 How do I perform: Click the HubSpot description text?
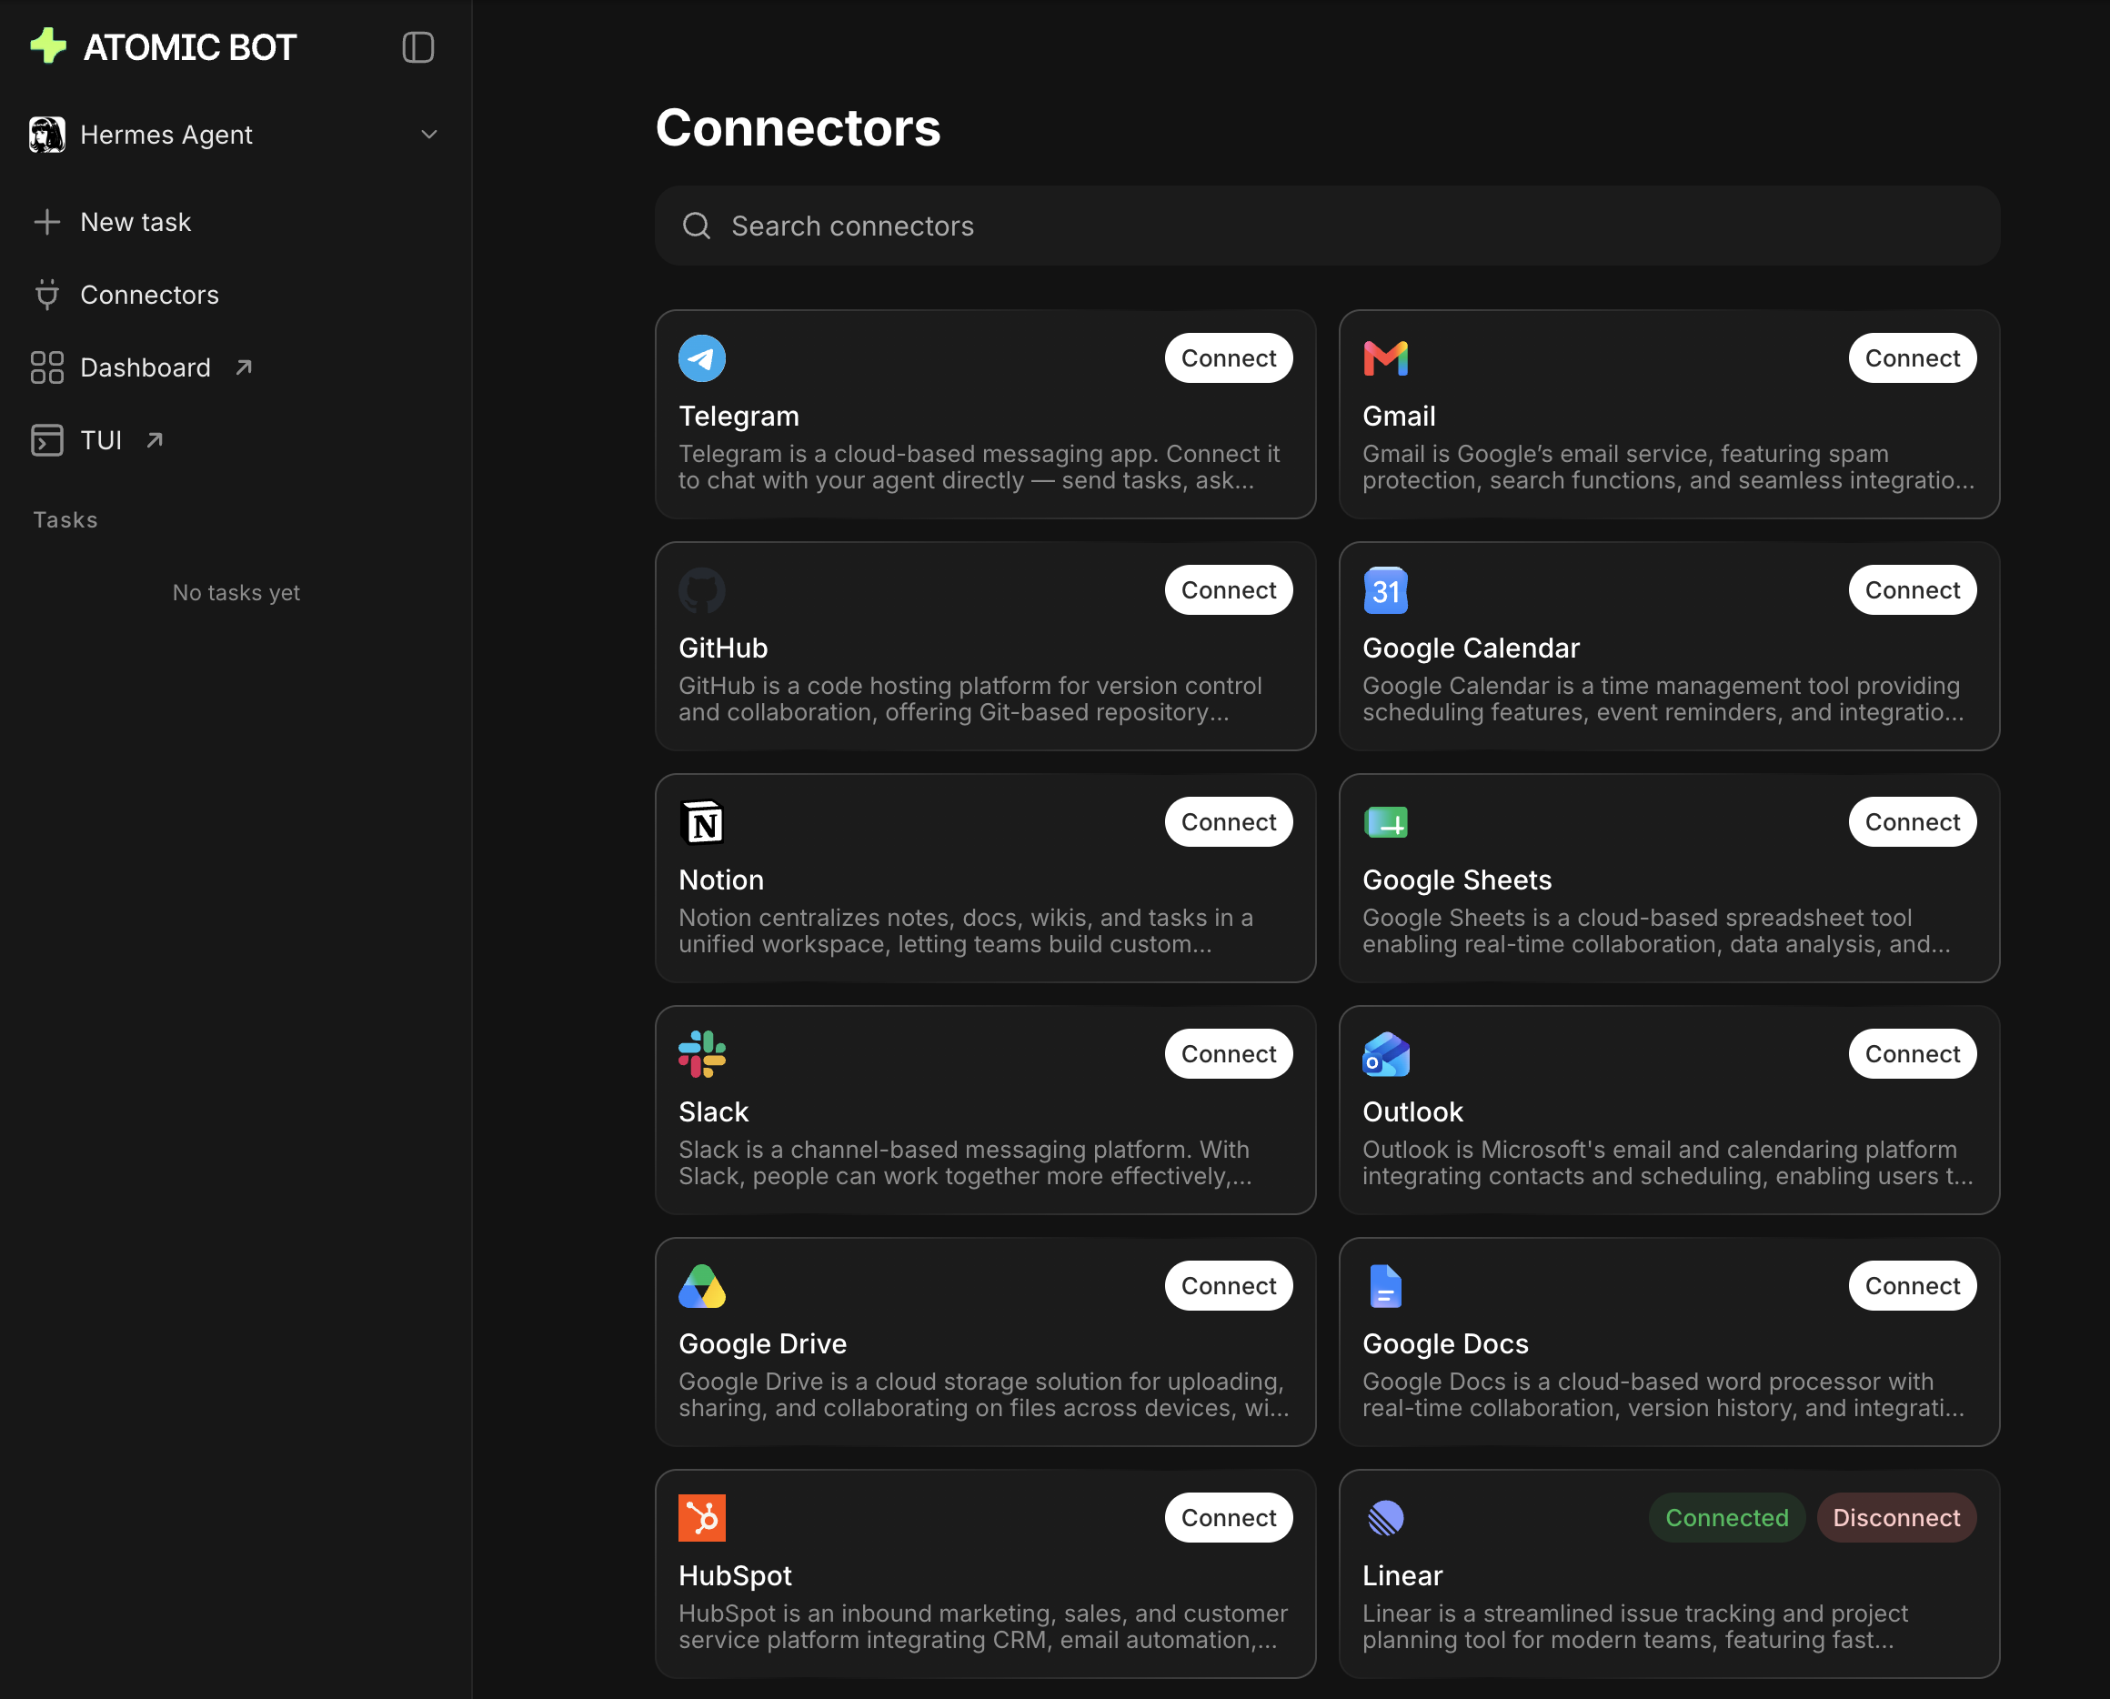pos(982,1626)
